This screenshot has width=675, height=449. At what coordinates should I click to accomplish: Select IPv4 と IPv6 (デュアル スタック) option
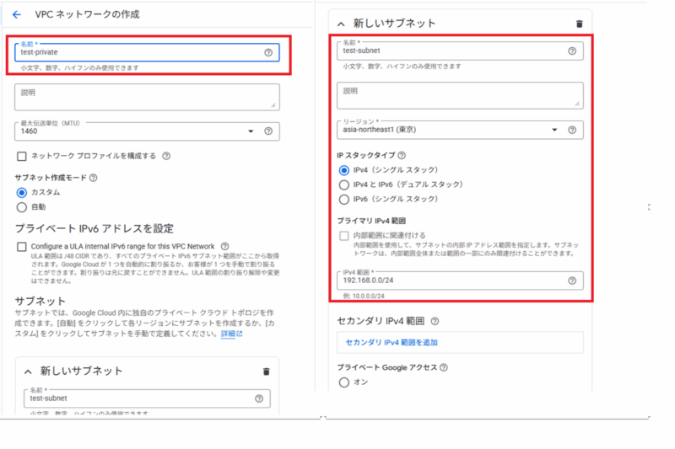click(x=343, y=184)
